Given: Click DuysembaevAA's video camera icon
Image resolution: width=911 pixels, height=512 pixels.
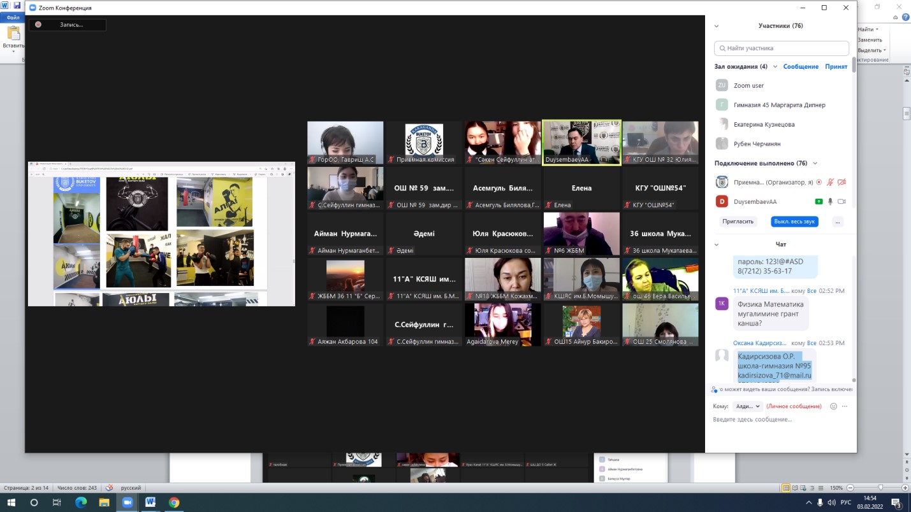Looking at the screenshot, I should (842, 202).
